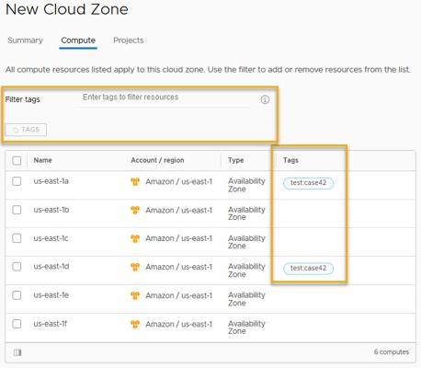Tick the select-all checkbox in the table header
The width and height of the screenshot is (421, 368).
pos(17,160)
